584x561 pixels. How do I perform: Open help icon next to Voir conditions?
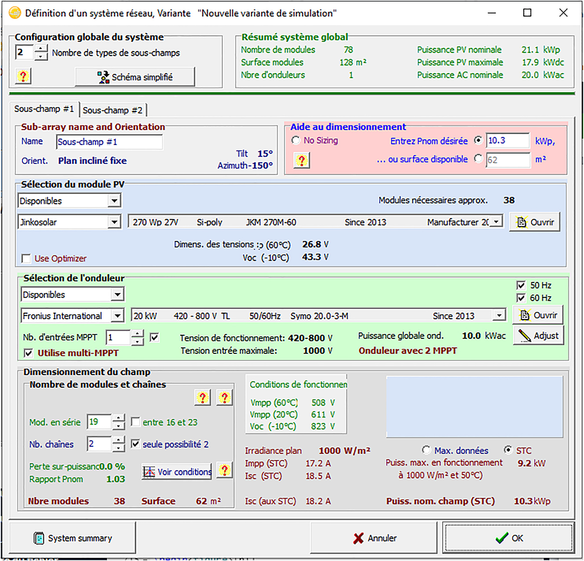[224, 470]
